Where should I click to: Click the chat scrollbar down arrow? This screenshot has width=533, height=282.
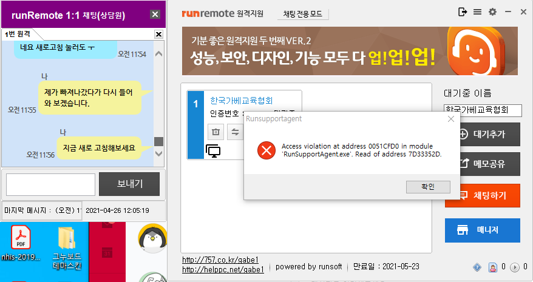[159, 153]
